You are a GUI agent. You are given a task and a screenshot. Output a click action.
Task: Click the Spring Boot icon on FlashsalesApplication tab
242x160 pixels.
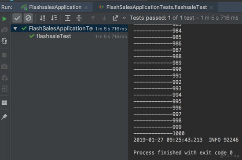point(24,7)
